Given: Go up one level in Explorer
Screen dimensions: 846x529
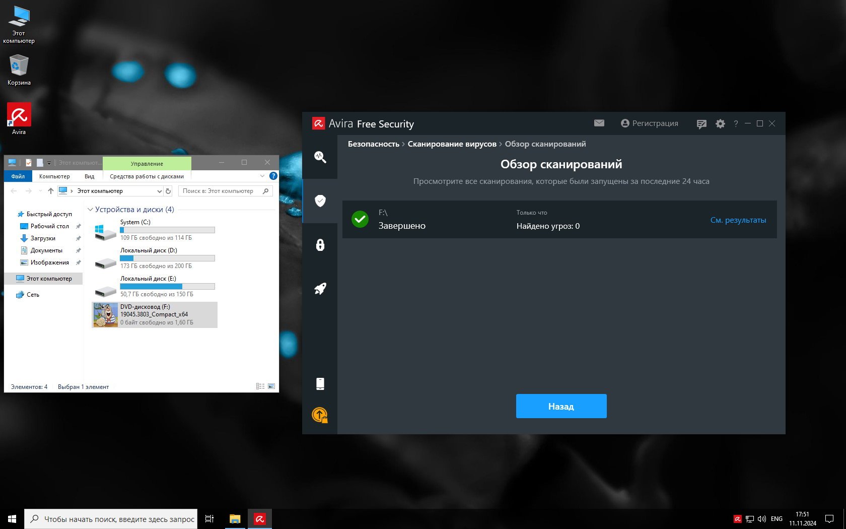Looking at the screenshot, I should coord(50,191).
